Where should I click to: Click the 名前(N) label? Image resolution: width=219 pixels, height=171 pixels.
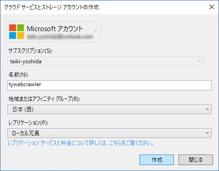[x=18, y=75]
